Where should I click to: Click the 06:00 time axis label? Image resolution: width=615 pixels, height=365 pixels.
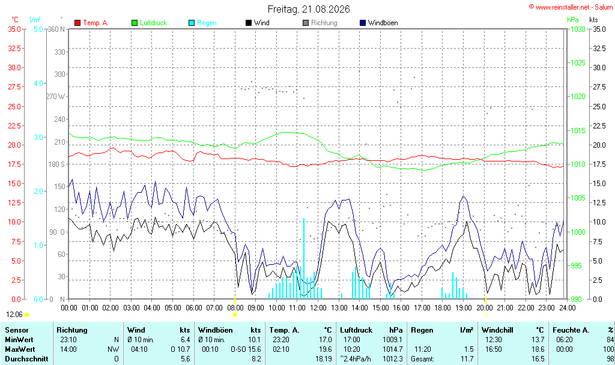(193, 308)
